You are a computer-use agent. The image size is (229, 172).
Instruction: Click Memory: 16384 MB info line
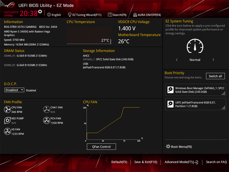coord(26,45)
